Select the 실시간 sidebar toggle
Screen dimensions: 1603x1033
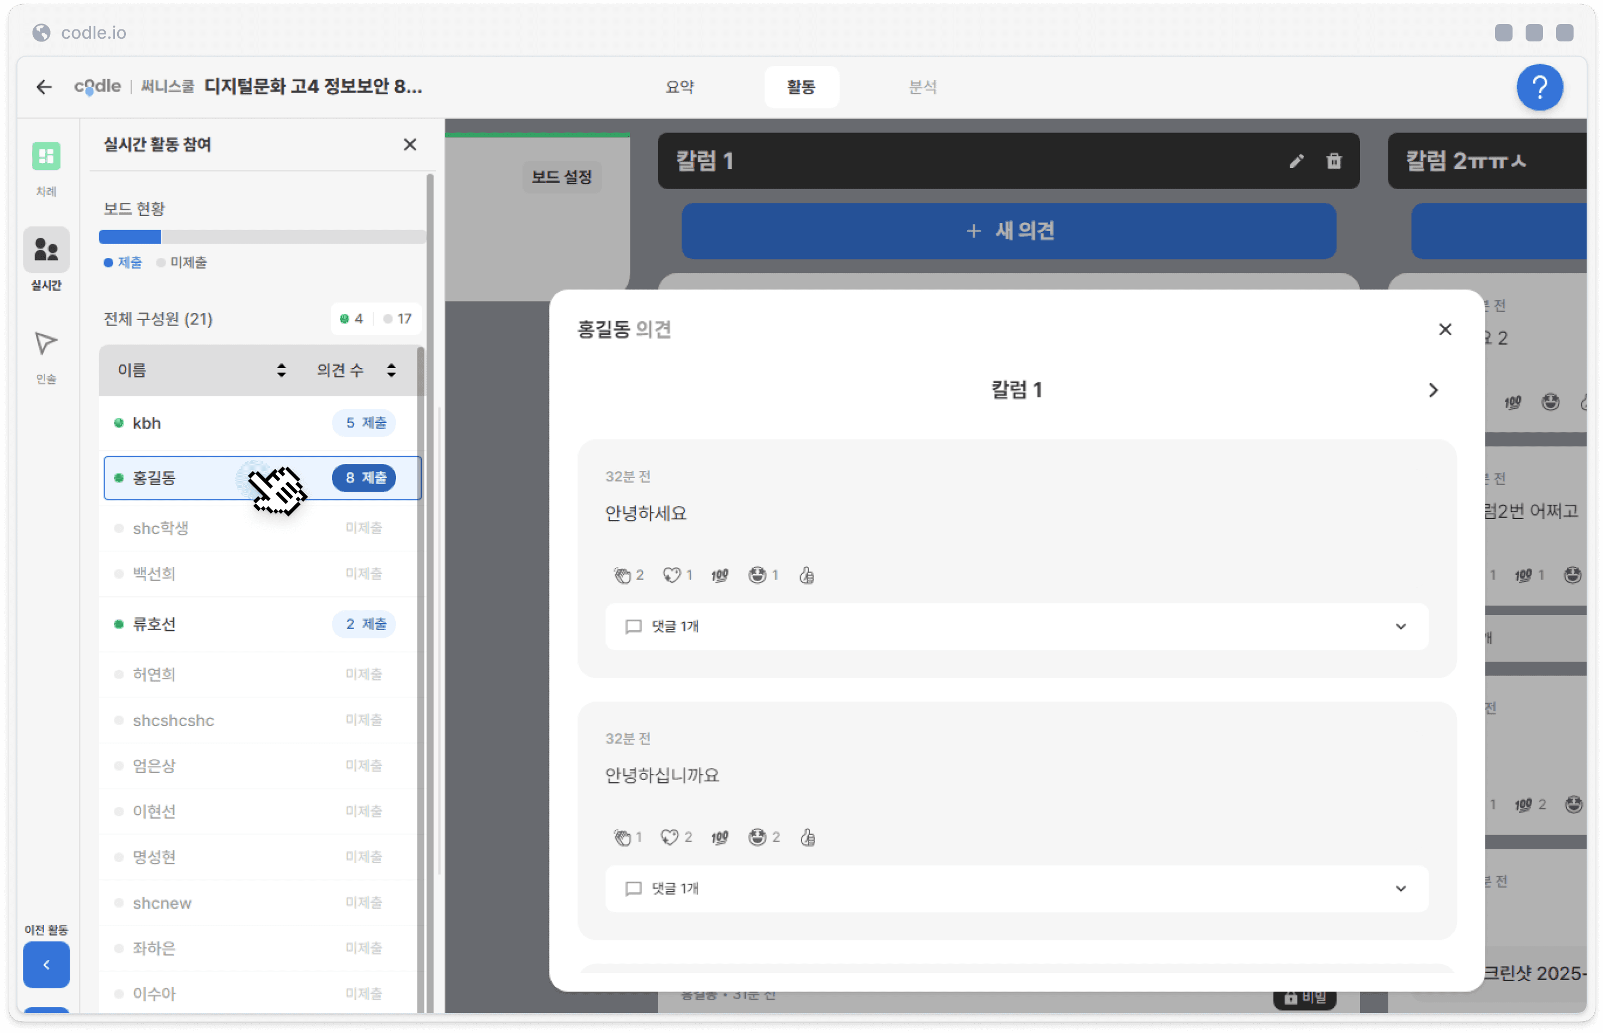(46, 250)
